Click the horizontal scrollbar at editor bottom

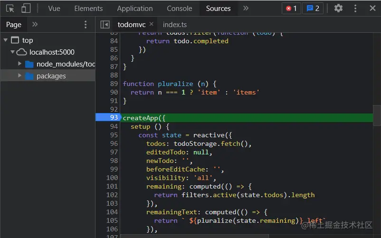pyautogui.click(x=194, y=236)
